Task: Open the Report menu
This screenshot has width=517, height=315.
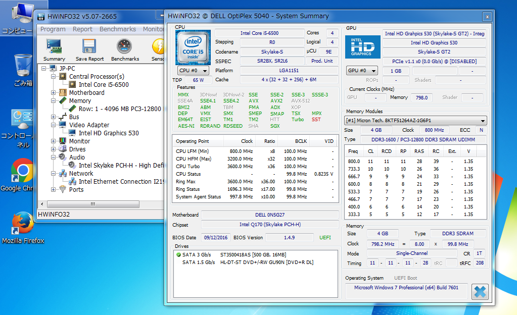Action: 82,29
